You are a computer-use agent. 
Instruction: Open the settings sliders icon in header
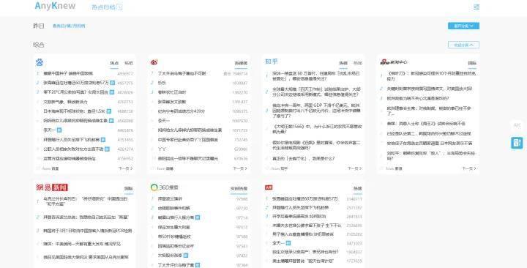476,7
